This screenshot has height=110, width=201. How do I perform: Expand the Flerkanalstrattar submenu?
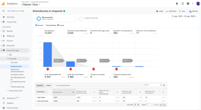[8, 91]
